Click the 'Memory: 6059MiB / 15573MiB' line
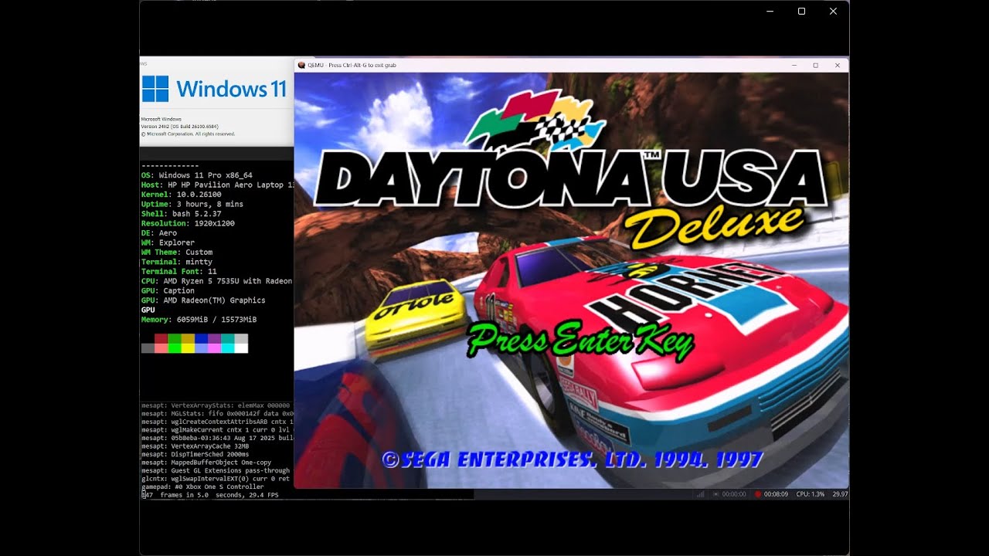Image resolution: width=989 pixels, height=556 pixels. pos(199,320)
